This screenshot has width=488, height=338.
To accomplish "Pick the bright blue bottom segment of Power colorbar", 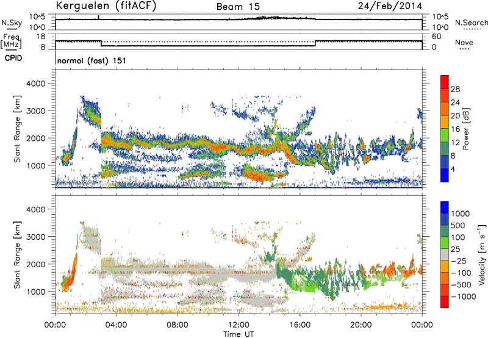I will point(445,175).
